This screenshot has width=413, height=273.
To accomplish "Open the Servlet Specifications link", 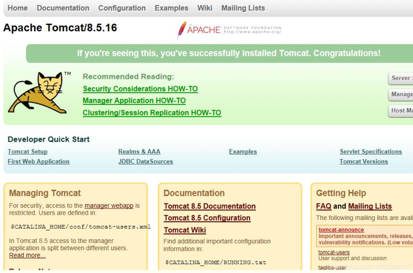I will (x=371, y=151).
